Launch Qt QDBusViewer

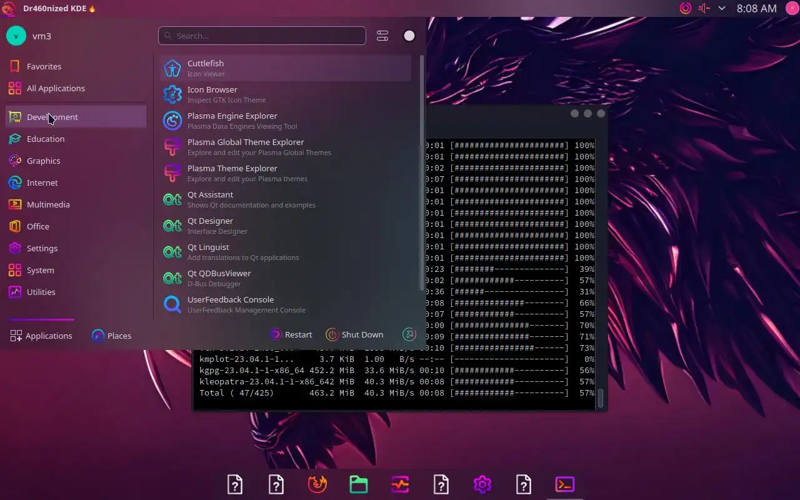pyautogui.click(x=286, y=278)
